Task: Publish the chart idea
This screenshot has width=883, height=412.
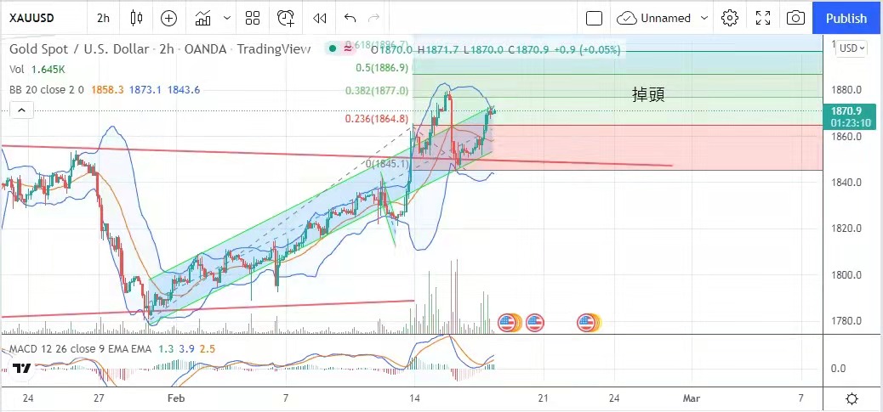Action: pyautogui.click(x=846, y=18)
